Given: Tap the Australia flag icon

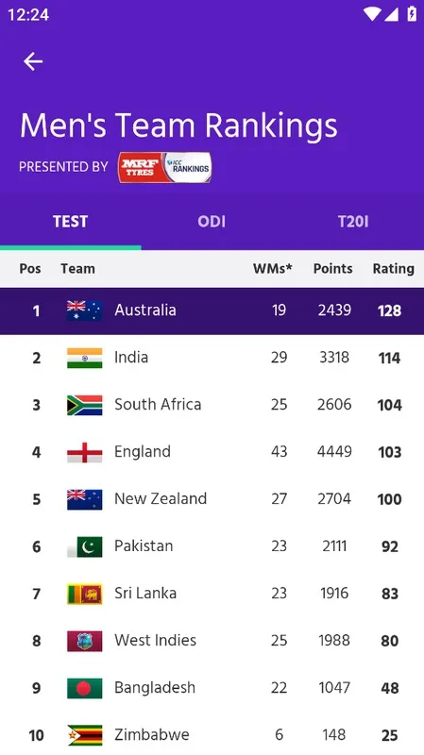Looking at the screenshot, I should click(84, 310).
